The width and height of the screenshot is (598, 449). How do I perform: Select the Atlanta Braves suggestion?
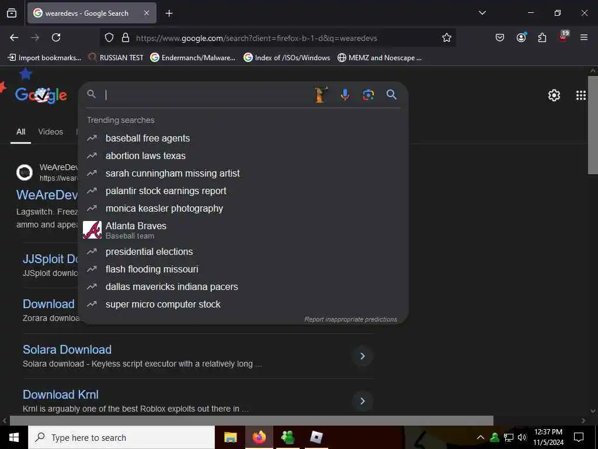[x=242, y=230]
